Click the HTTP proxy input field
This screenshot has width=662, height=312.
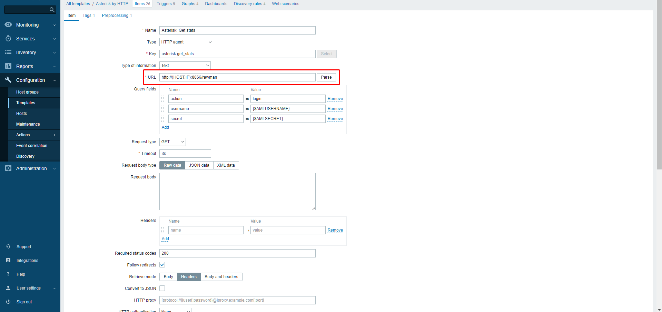[x=237, y=300]
